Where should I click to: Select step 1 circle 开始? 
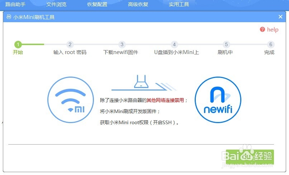point(18,44)
